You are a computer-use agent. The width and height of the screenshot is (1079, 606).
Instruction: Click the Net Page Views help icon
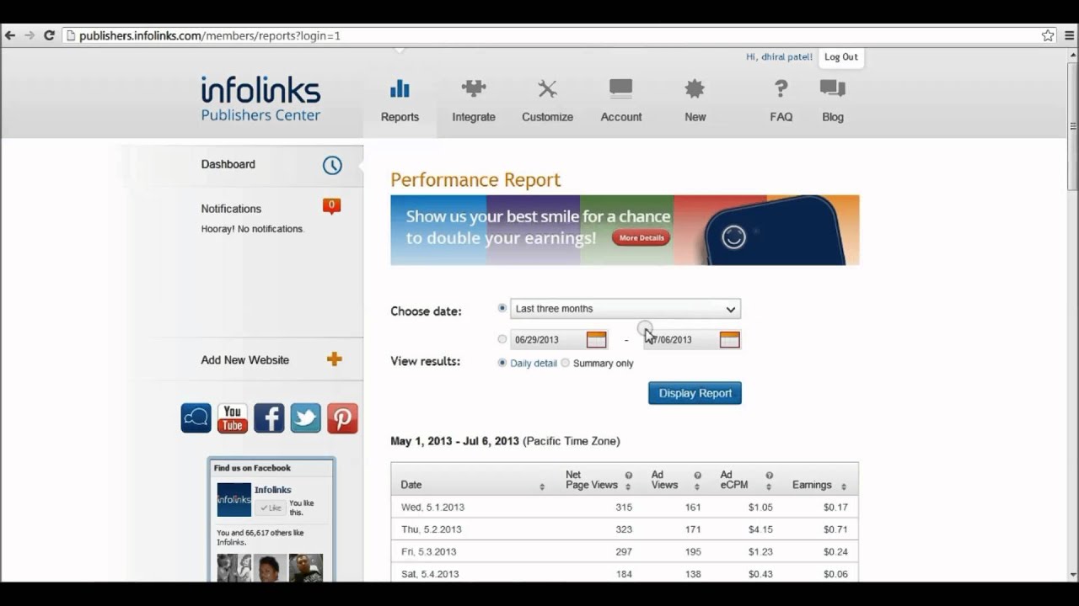(x=628, y=476)
